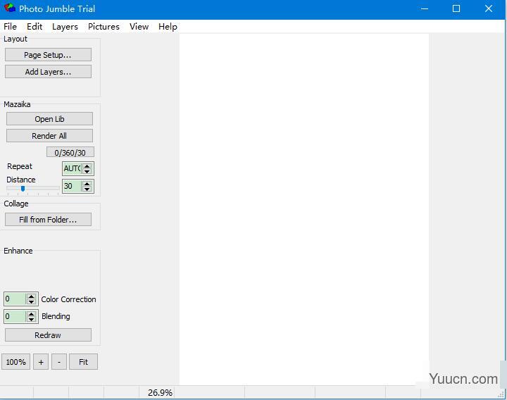Click the Redraw button
This screenshot has width=507, height=400.
coord(48,335)
